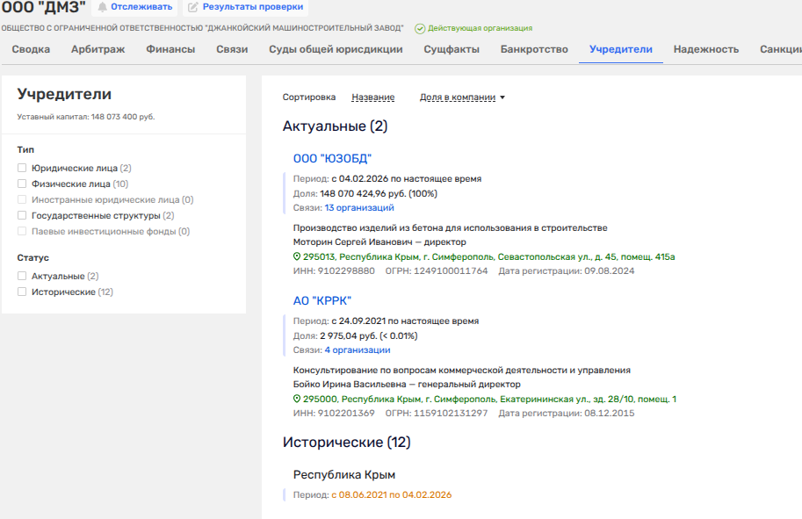The image size is (802, 519).
Task: Select the Учредители tab
Action: [620, 49]
